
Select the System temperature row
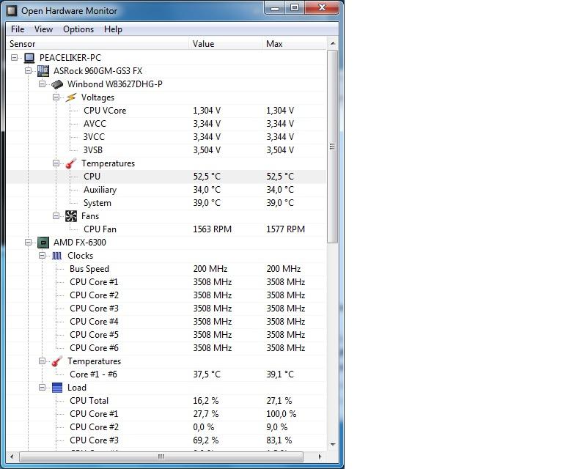coord(166,203)
